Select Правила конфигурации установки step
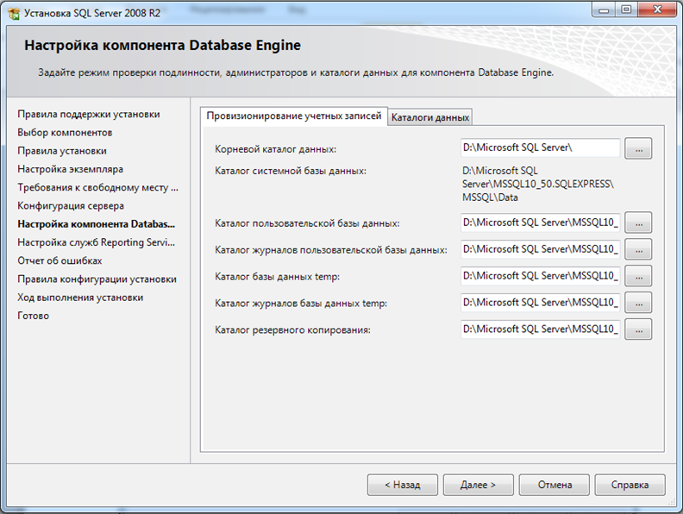Screen dimensions: 683x514 [97, 279]
